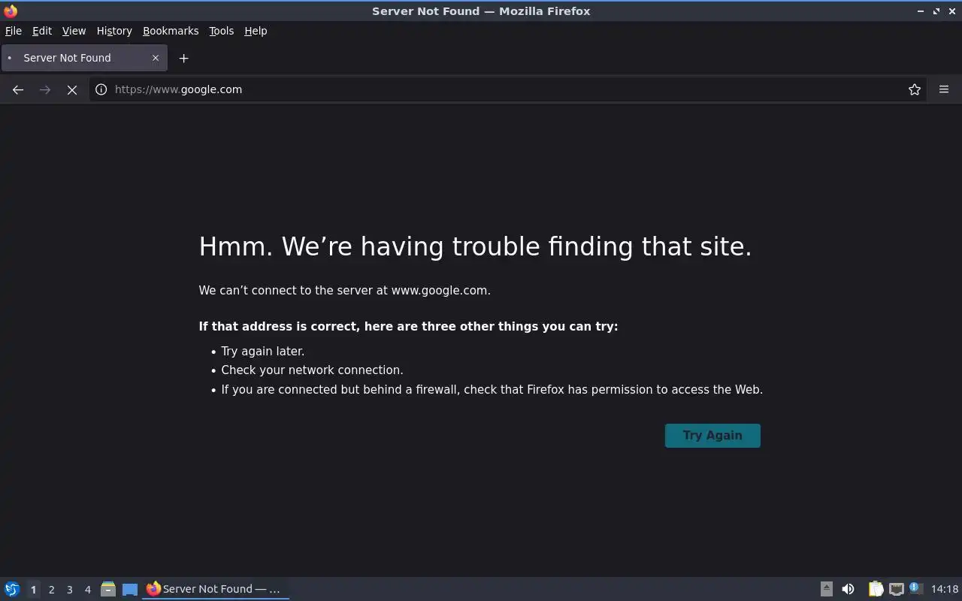Open the Tools menu
The height and width of the screenshot is (601, 962).
pyautogui.click(x=221, y=31)
